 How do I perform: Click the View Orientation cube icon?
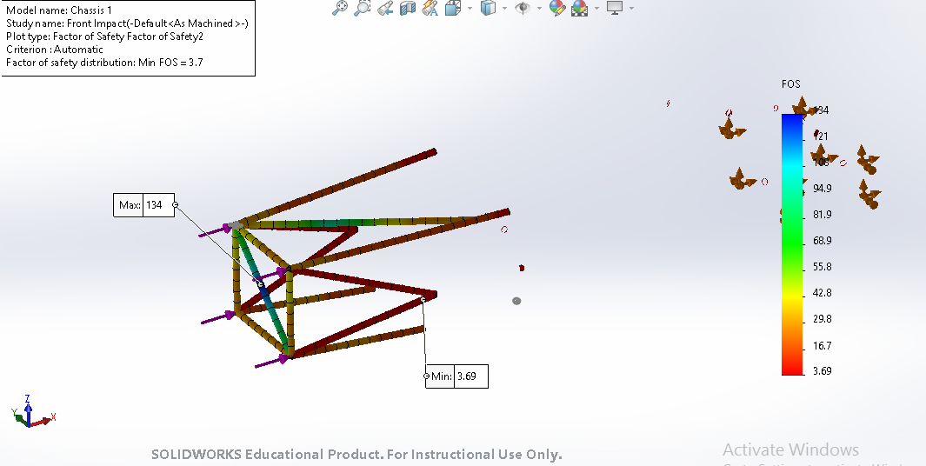click(452, 8)
